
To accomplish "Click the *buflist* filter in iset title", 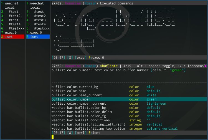I will tap(109, 66).
